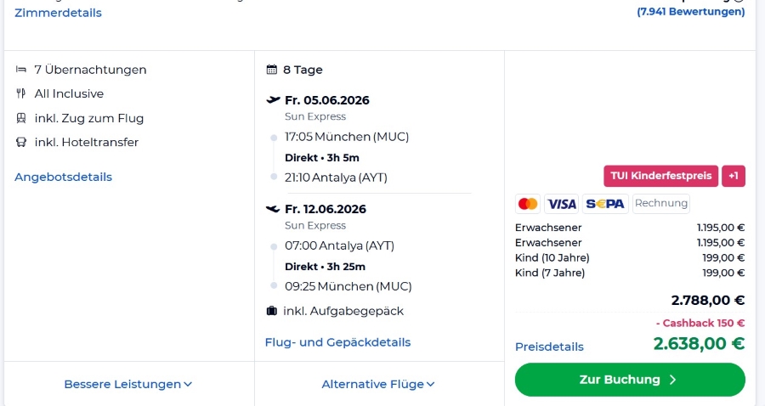Click the TUI Kinderfestpreis badge

tap(660, 176)
